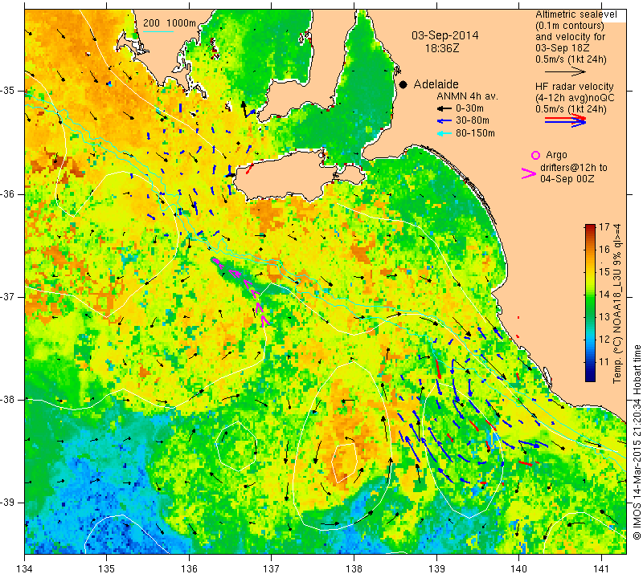Click the '16' tick on temperature scale

[604, 250]
